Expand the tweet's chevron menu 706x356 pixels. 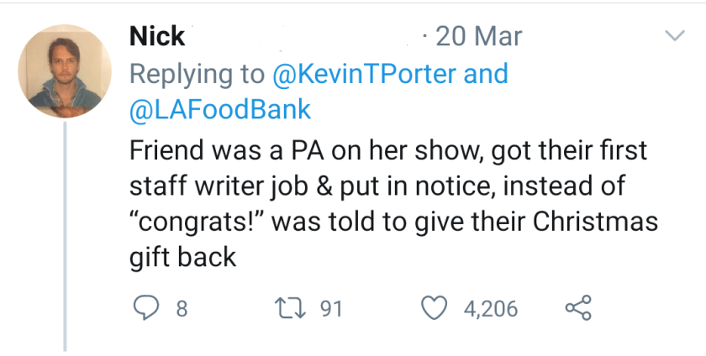(675, 36)
